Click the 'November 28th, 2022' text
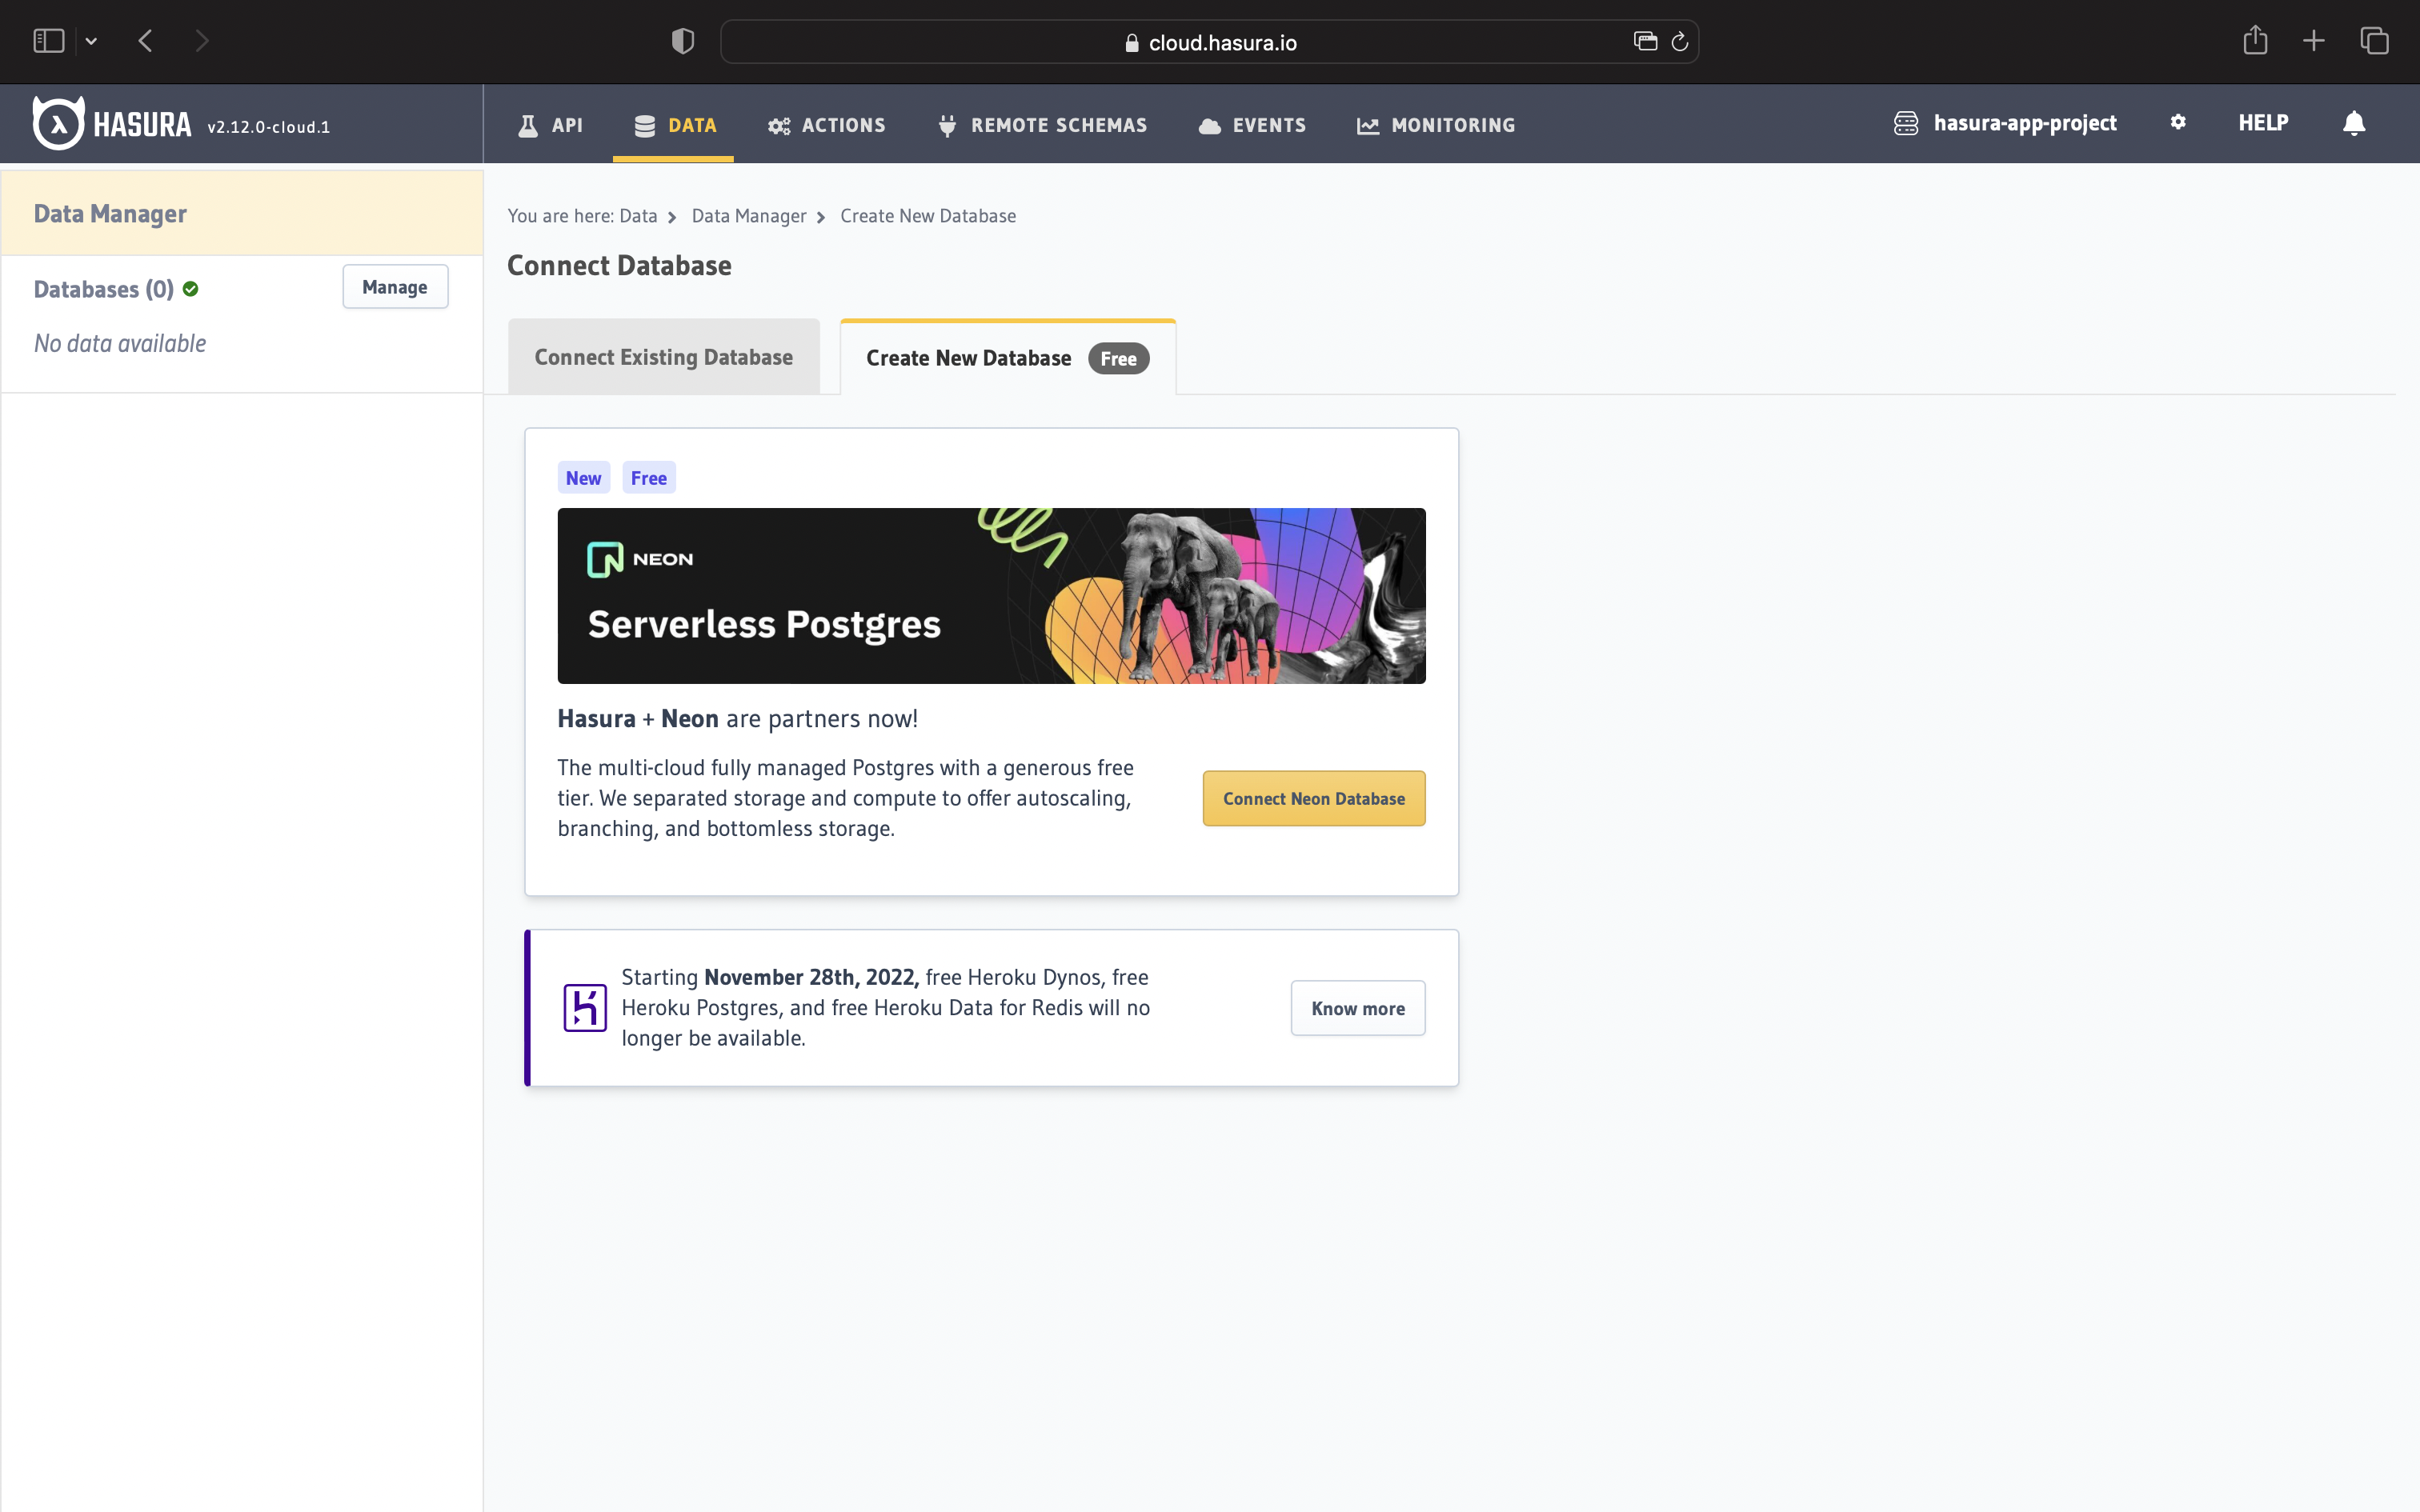This screenshot has width=2420, height=1512. (811, 977)
